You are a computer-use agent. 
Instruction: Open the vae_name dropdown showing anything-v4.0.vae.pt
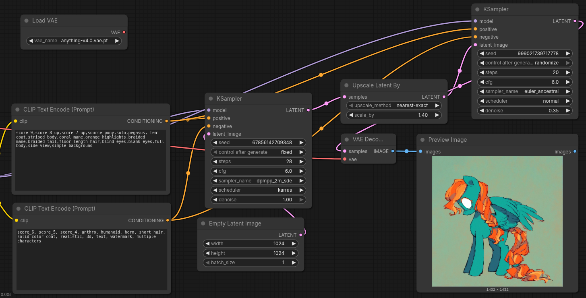tap(74, 41)
